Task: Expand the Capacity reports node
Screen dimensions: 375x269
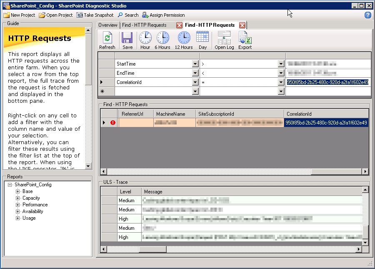Action: pos(17,198)
